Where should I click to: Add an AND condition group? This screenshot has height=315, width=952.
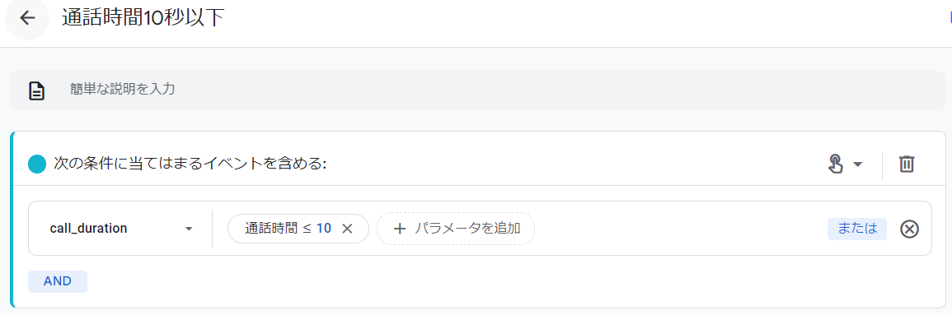point(58,281)
